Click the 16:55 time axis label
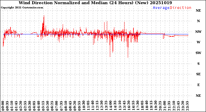This screenshot has width=206, height=112. 133,106
